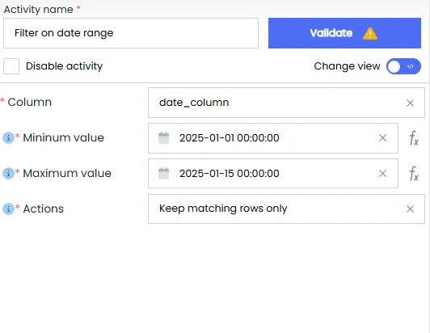Open the formula editor for Maximum value
The image size is (430, 333).
coord(414,173)
